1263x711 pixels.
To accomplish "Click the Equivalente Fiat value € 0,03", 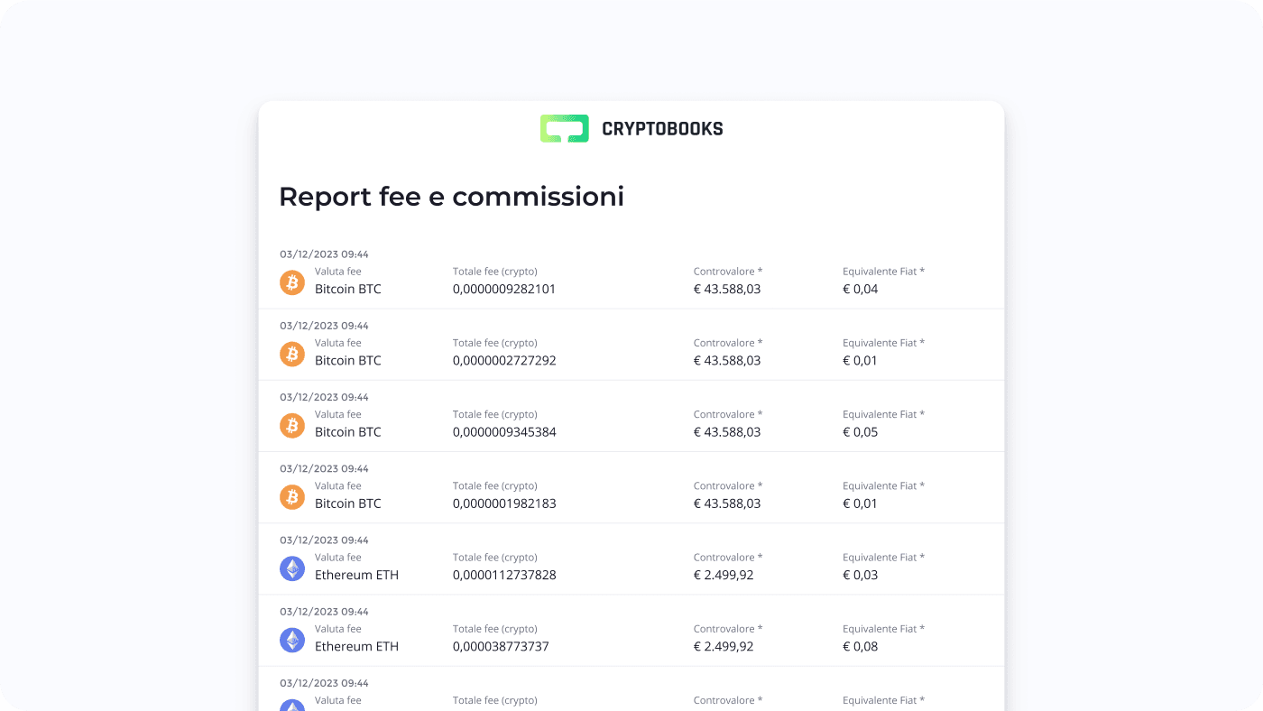I will (860, 576).
